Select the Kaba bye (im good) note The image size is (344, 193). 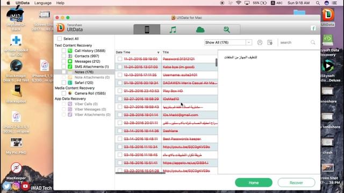(x=166, y=67)
